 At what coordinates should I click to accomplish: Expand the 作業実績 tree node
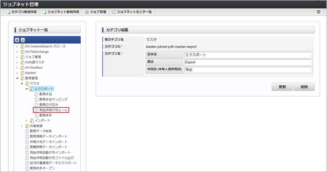click(x=22, y=126)
